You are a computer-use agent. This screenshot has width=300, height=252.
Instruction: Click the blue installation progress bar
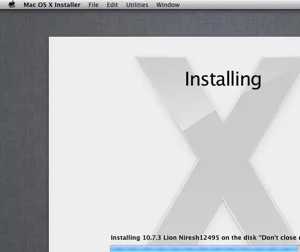(x=205, y=249)
